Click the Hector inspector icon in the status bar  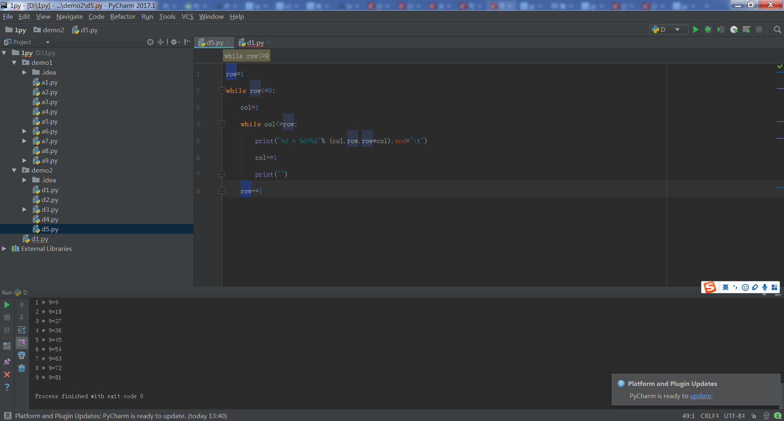766,416
